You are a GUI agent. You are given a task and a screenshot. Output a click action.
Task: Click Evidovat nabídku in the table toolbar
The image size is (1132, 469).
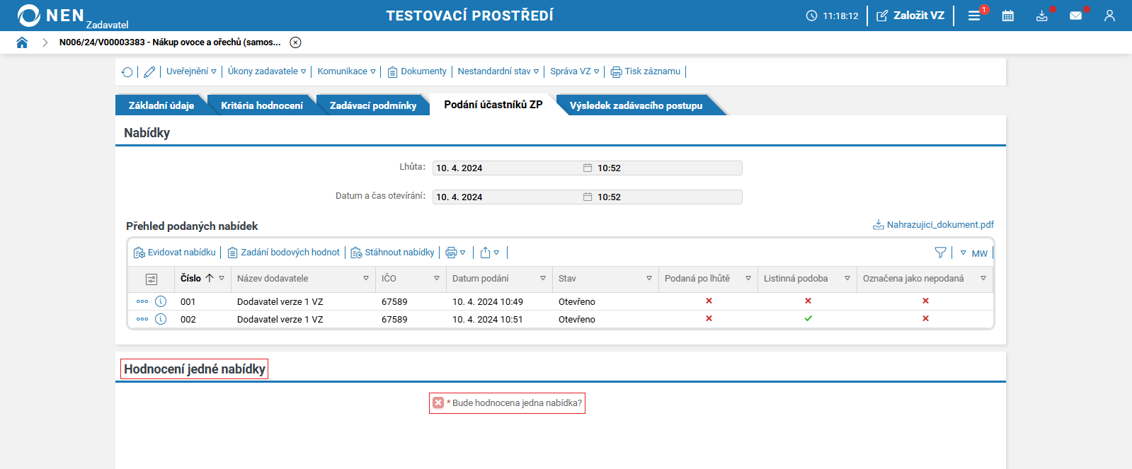pos(175,253)
